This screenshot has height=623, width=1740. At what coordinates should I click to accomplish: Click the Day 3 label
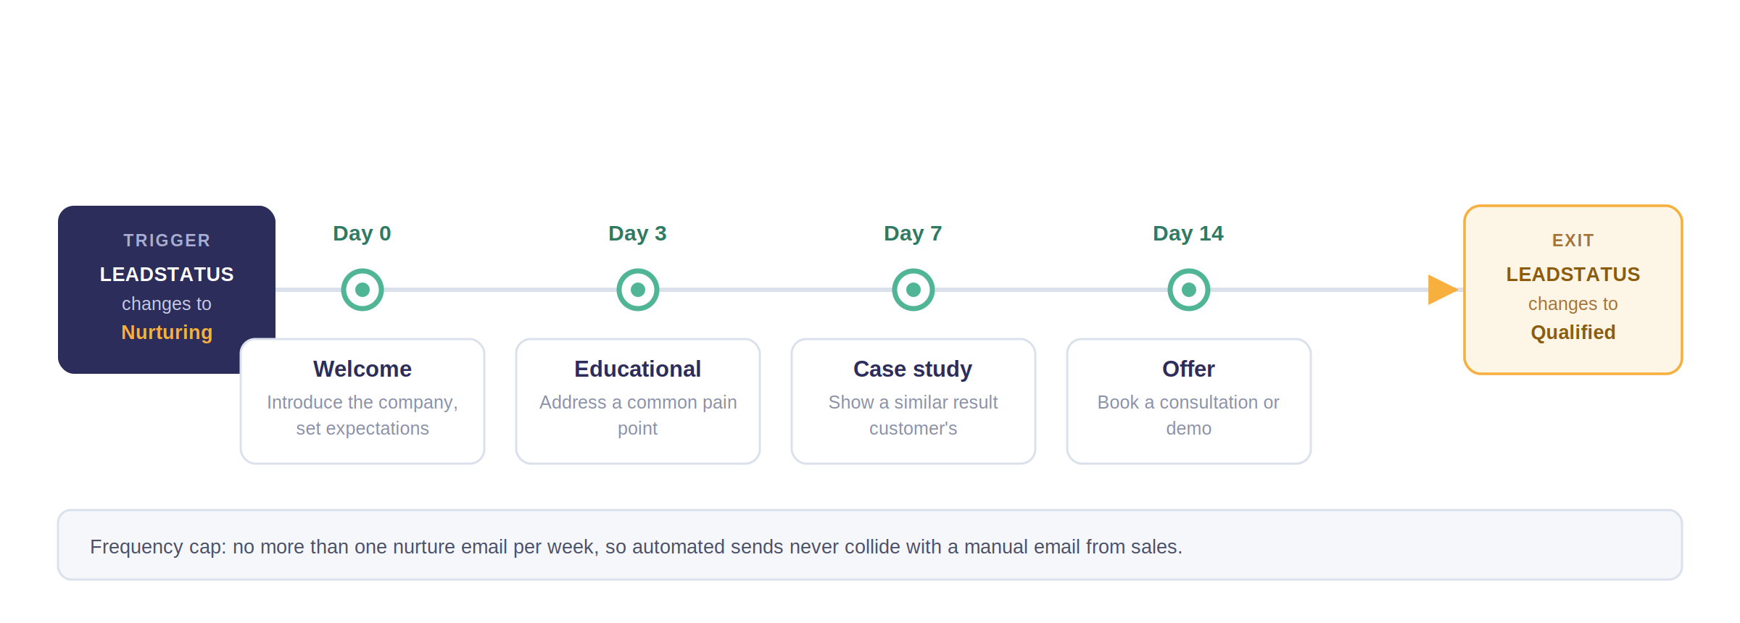pos(637,233)
